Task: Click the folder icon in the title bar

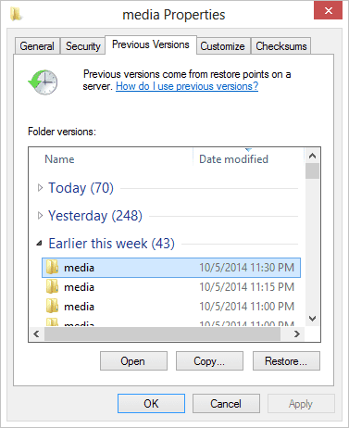Action: point(16,15)
